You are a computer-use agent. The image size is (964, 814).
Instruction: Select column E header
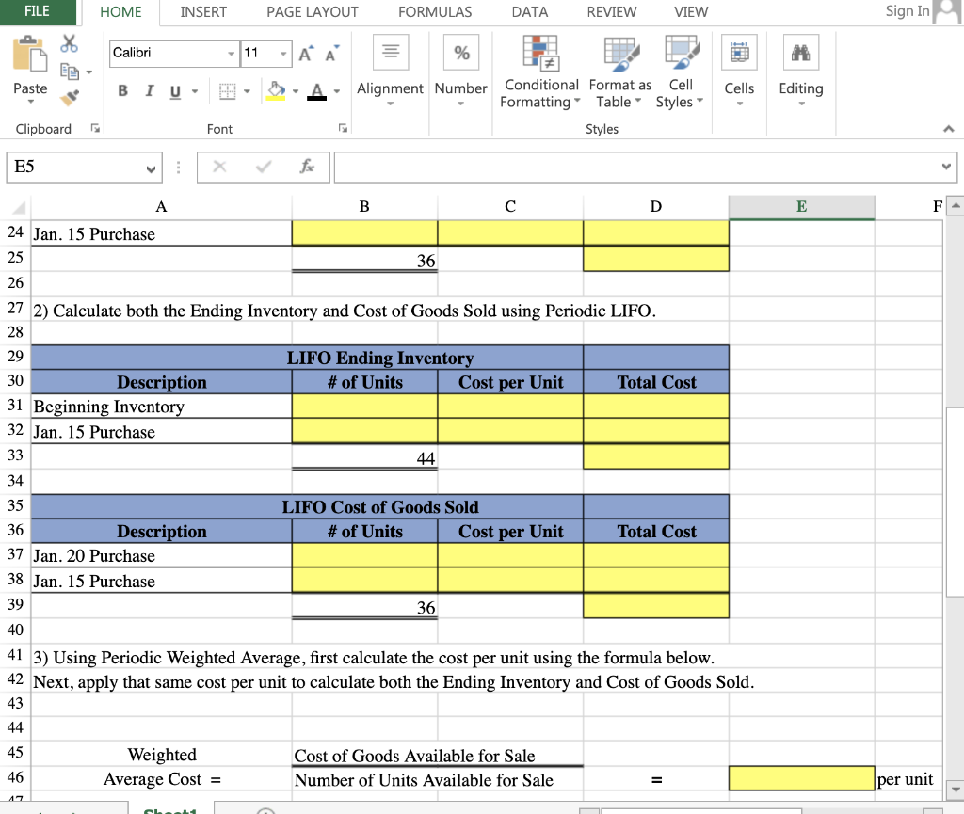(x=802, y=207)
